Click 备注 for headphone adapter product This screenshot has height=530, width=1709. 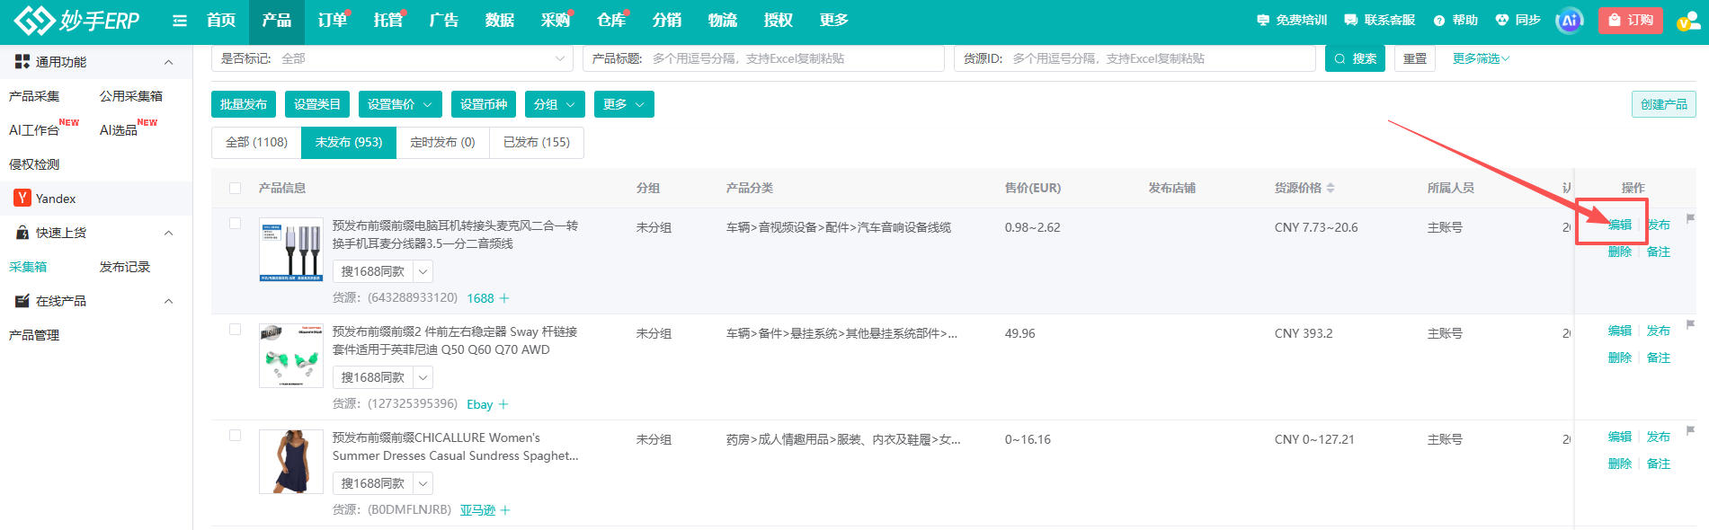[x=1659, y=252]
